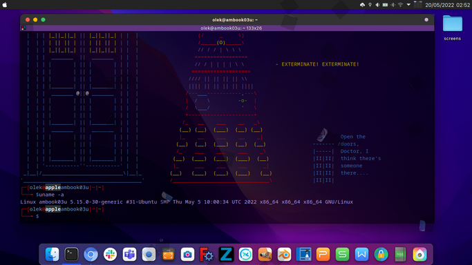Open the WPS Writer W icon
The image size is (472, 265).
pyautogui.click(x=361, y=255)
